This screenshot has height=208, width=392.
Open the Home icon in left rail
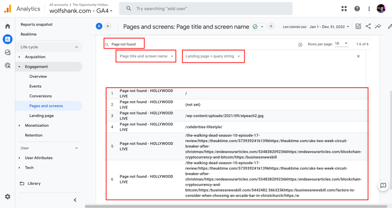pyautogui.click(x=8, y=26)
